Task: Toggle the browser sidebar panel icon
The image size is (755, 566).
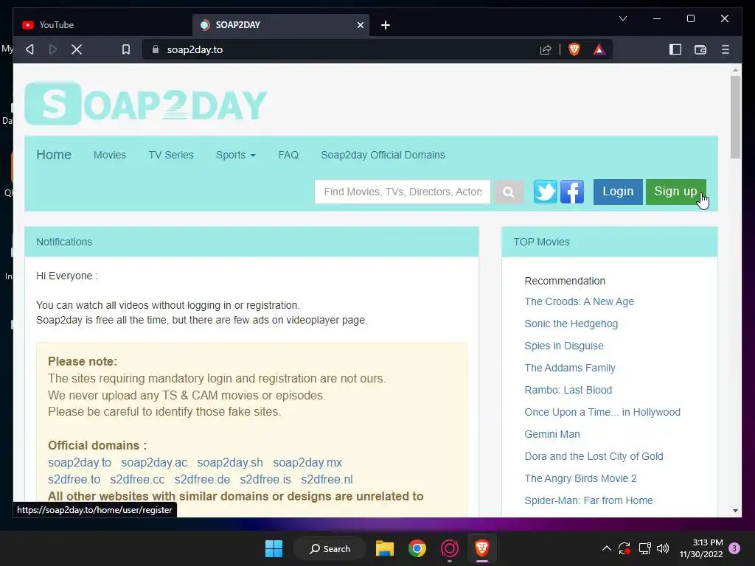Action: click(x=675, y=49)
